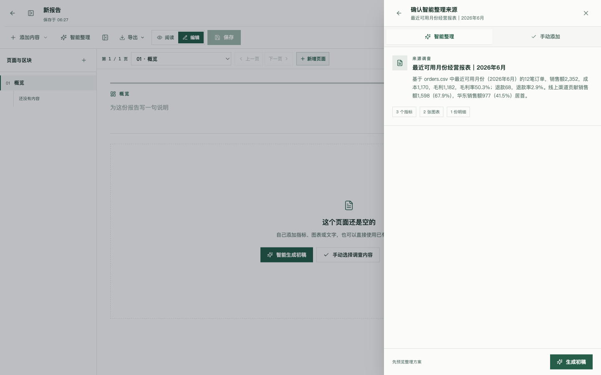This screenshot has height=375, width=601.
Task: Click the 智能整理 toolbar button
Action: (76, 37)
